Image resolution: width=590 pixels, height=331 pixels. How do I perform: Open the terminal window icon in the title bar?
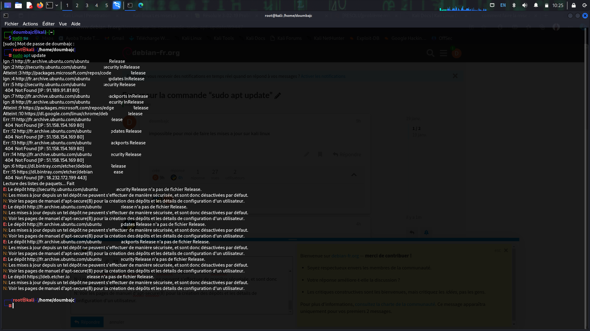pyautogui.click(x=6, y=15)
